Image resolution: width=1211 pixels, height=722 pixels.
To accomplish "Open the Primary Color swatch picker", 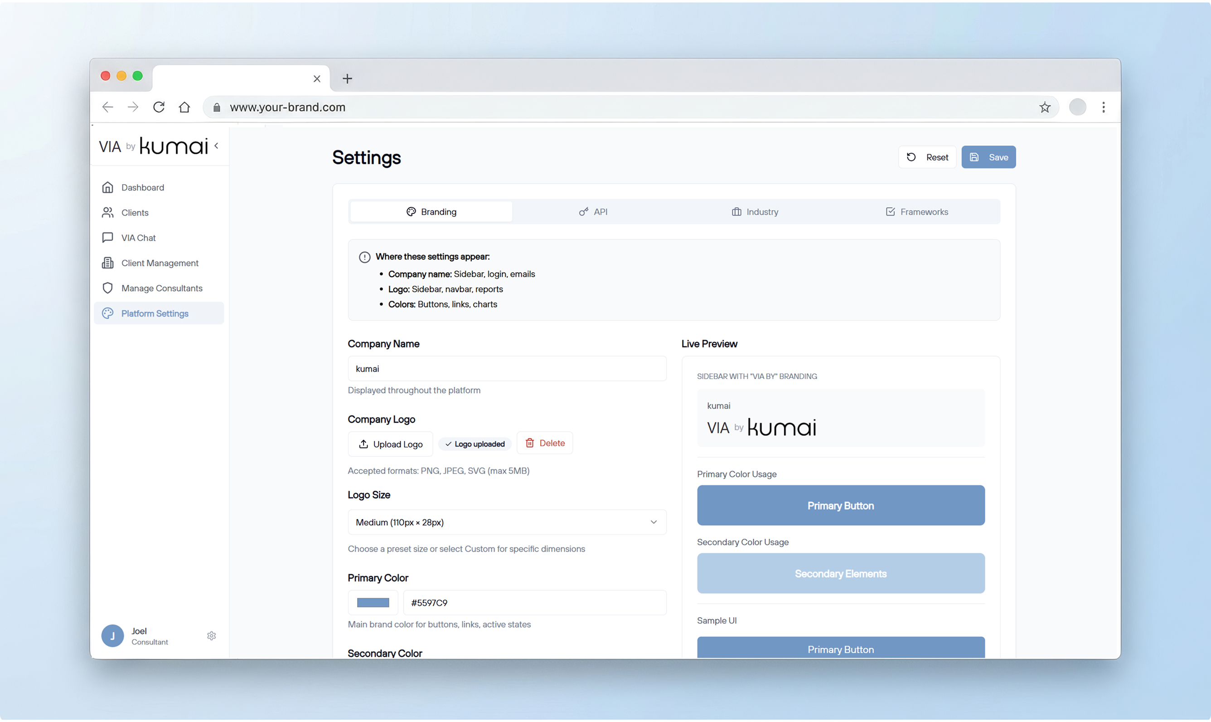I will pyautogui.click(x=373, y=603).
